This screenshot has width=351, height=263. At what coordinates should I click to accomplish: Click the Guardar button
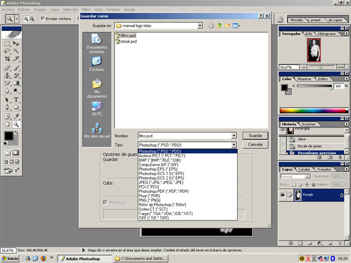click(x=256, y=136)
